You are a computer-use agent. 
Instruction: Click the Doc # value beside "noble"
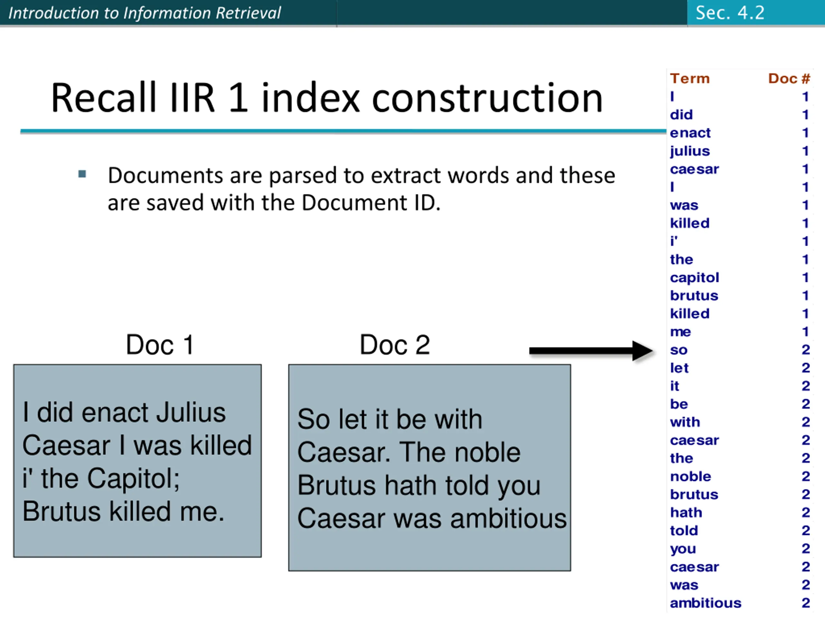806,477
